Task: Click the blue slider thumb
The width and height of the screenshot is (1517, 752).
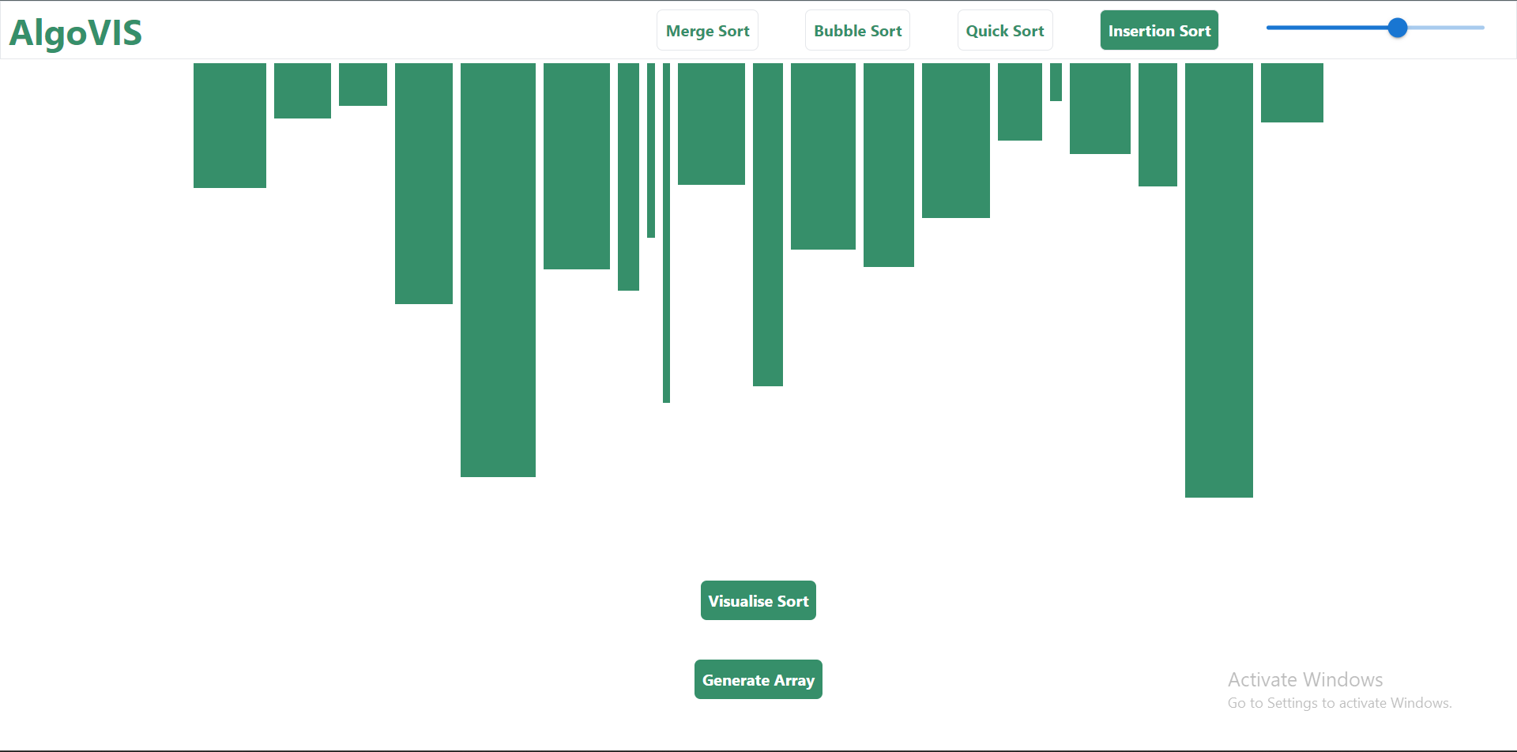Action: [1398, 28]
